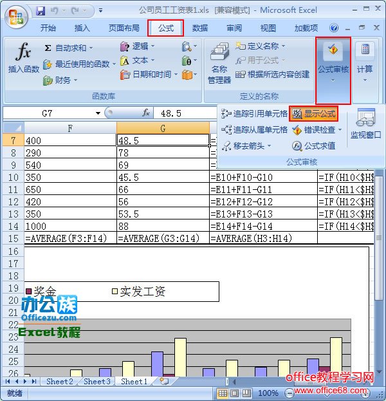This screenshot has width=386, height=401.
Task: Click cell containing =E12+F12-G12
Action: (263, 201)
